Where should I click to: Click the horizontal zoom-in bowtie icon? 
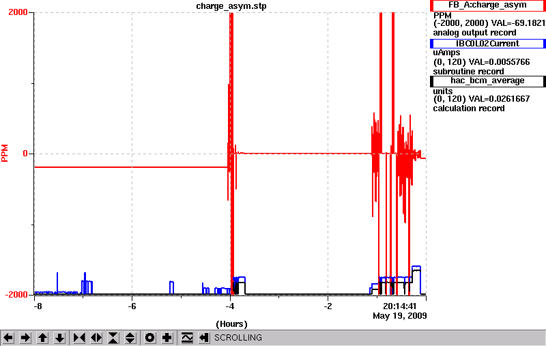click(x=79, y=338)
